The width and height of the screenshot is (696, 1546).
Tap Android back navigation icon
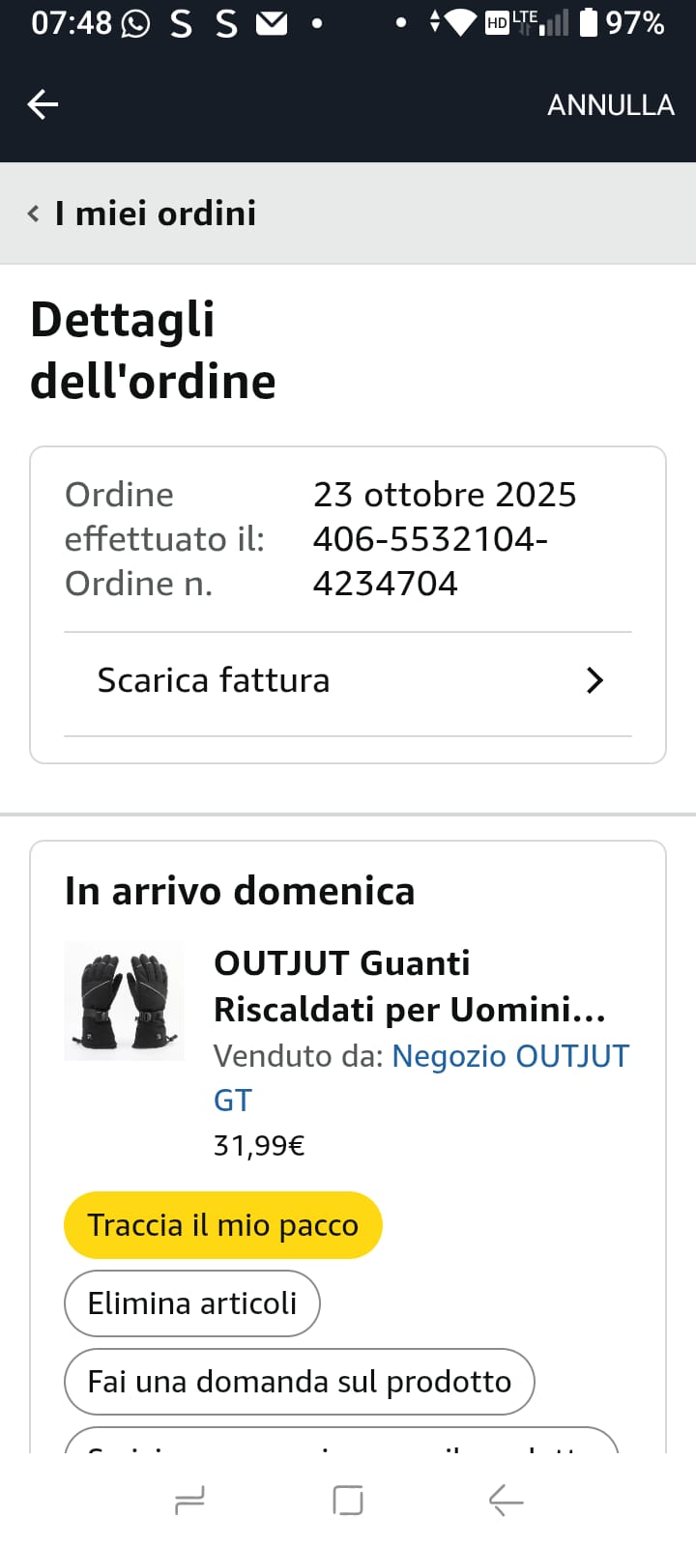click(506, 1501)
